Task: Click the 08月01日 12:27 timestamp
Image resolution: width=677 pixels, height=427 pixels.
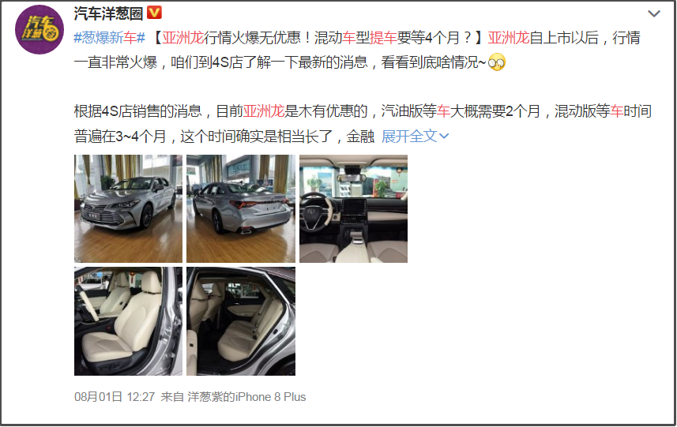Action: [115, 397]
